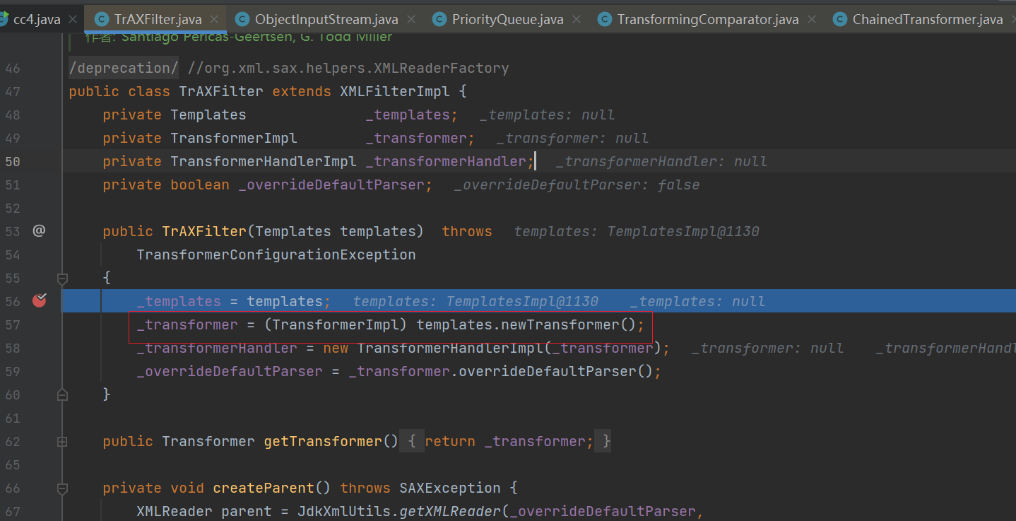Click the @ gutter icon on line 53
Image resolution: width=1016 pixels, height=521 pixels.
point(39,230)
